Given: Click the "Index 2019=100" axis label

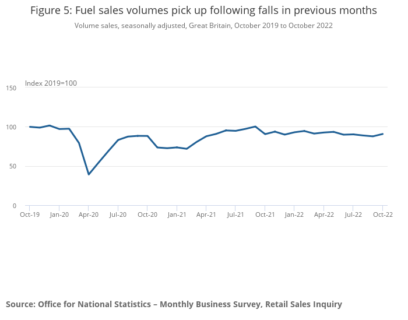Looking at the screenshot, I should 51,83.
